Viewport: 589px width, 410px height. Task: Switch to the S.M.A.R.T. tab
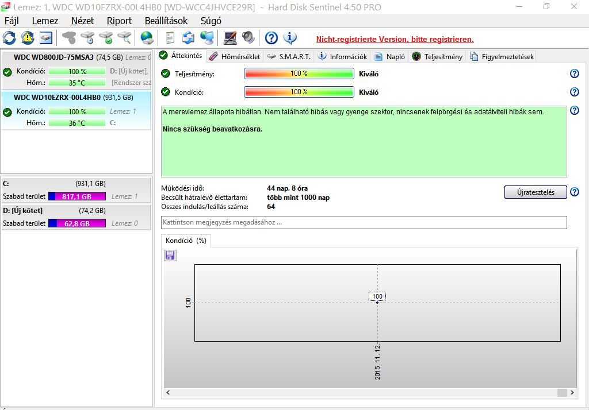(289, 57)
